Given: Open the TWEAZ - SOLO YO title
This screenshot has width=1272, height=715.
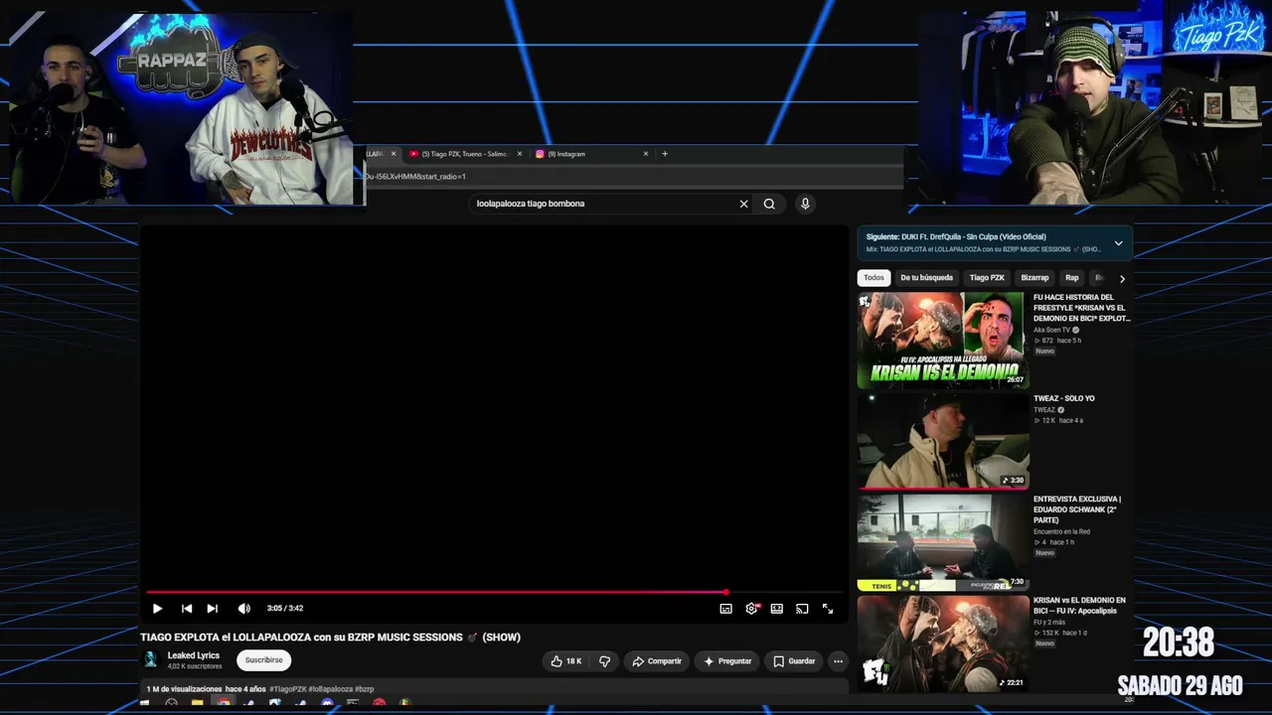Looking at the screenshot, I should point(1063,398).
